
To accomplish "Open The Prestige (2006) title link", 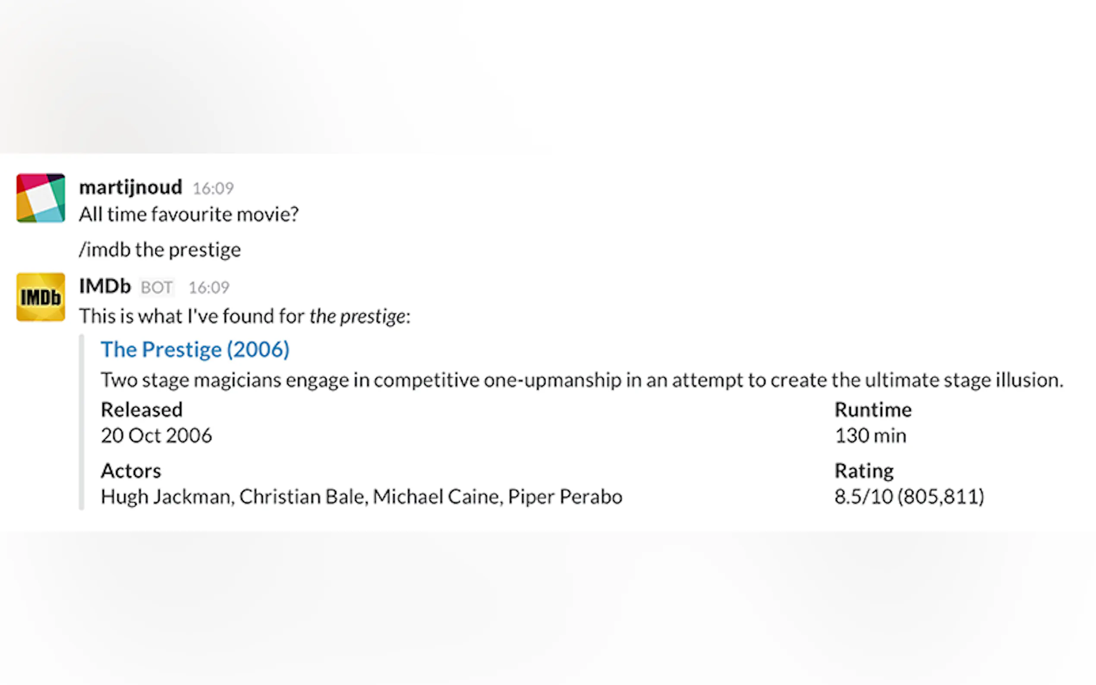I will coord(195,349).
